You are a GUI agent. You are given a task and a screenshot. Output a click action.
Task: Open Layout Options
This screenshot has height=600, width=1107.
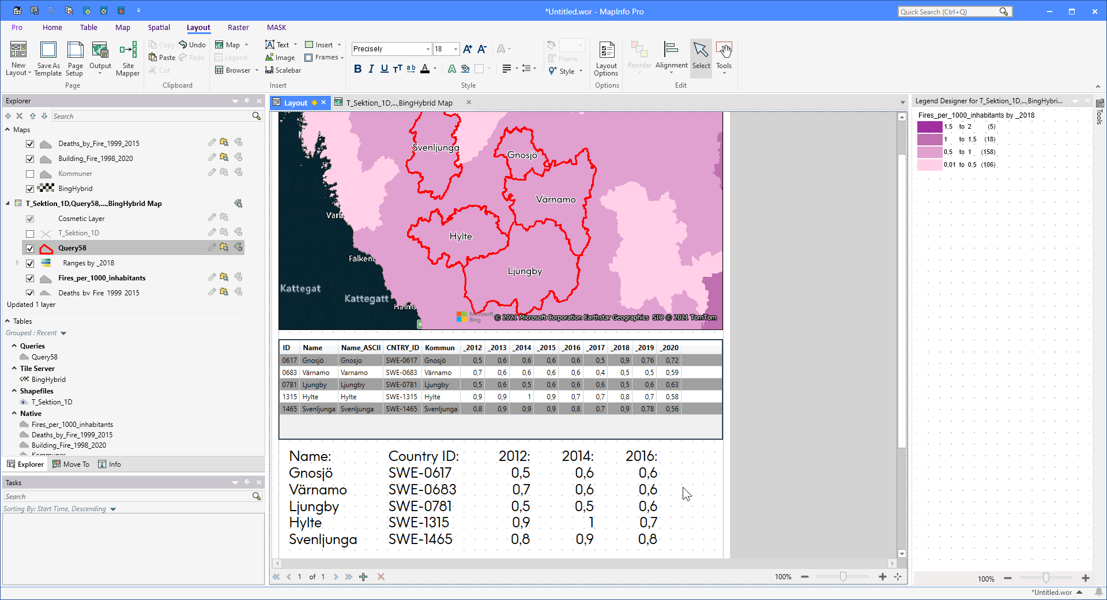click(607, 58)
